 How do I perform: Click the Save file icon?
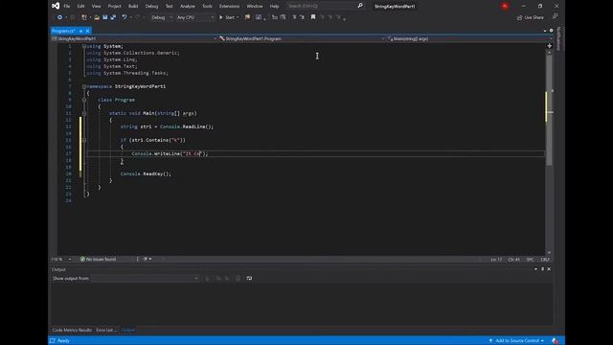coord(105,17)
